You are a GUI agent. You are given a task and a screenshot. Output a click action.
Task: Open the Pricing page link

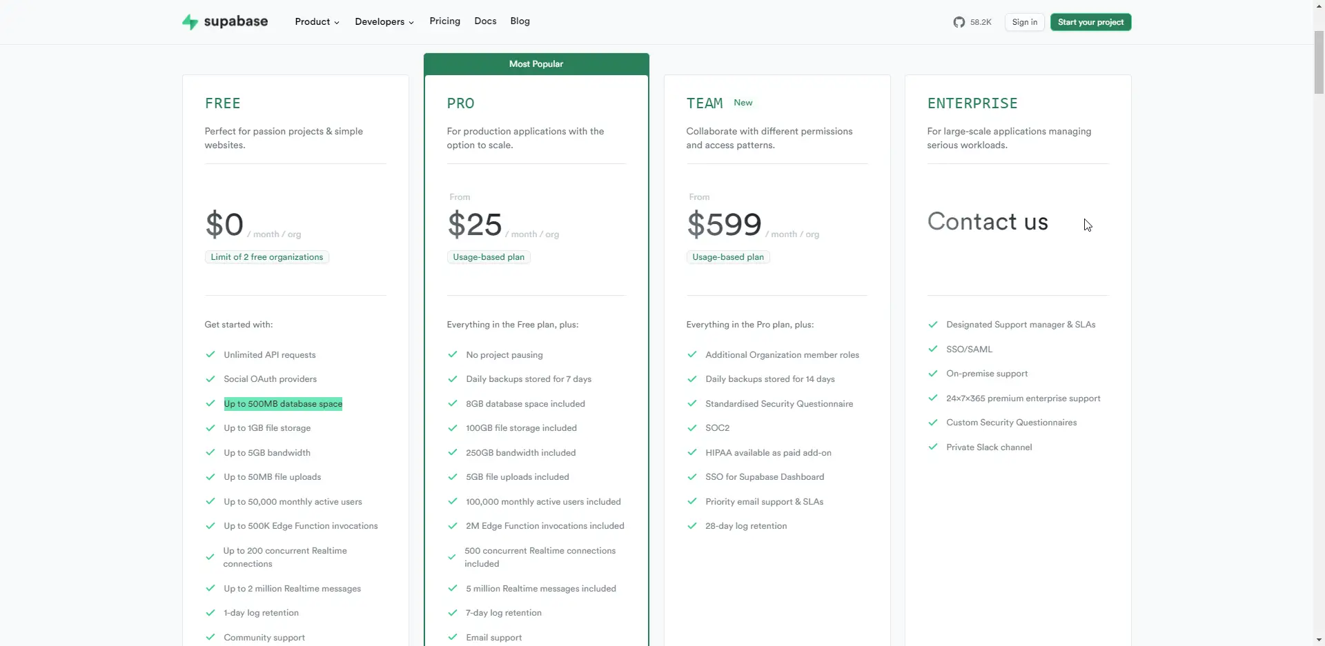click(x=444, y=21)
